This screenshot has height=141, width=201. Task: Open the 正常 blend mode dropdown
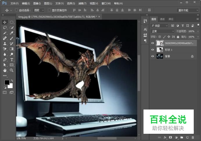pos(162,31)
